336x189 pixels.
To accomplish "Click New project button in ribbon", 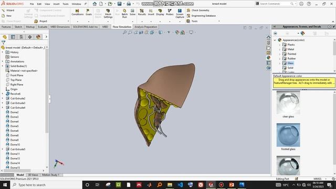I will (x=6, y=16).
